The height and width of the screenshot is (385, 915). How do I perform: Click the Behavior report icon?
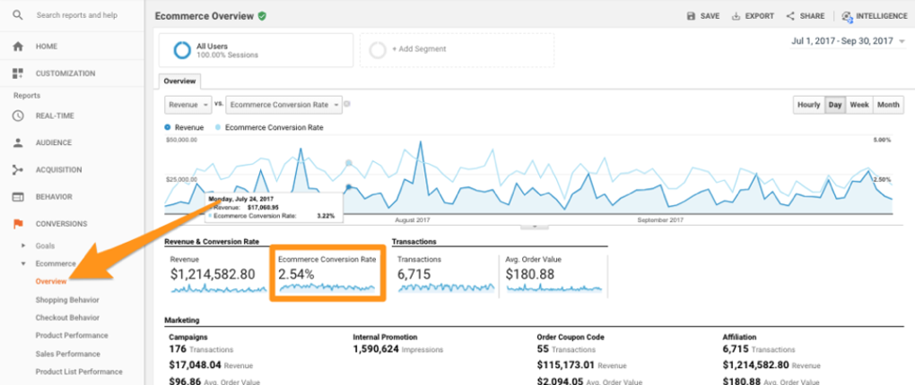pyautogui.click(x=18, y=196)
